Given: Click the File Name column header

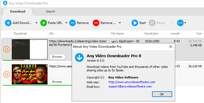Looking at the screenshot, I should [117, 34].
